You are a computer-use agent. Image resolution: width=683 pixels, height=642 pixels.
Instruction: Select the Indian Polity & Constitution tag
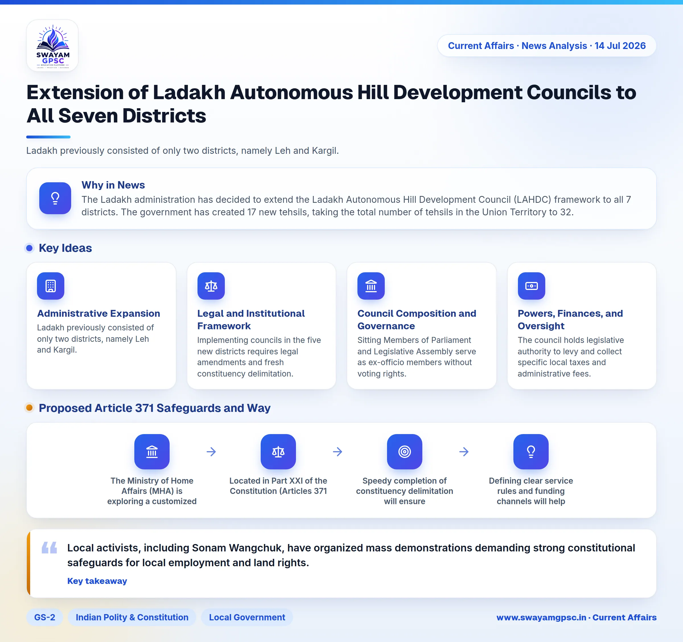(x=132, y=617)
